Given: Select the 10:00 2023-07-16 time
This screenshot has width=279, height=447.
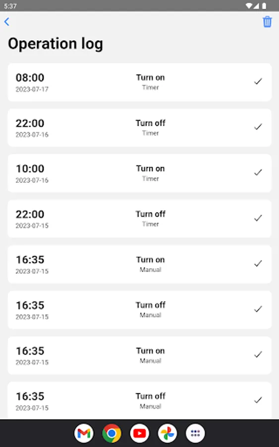Looking at the screenshot, I should pos(30,169).
